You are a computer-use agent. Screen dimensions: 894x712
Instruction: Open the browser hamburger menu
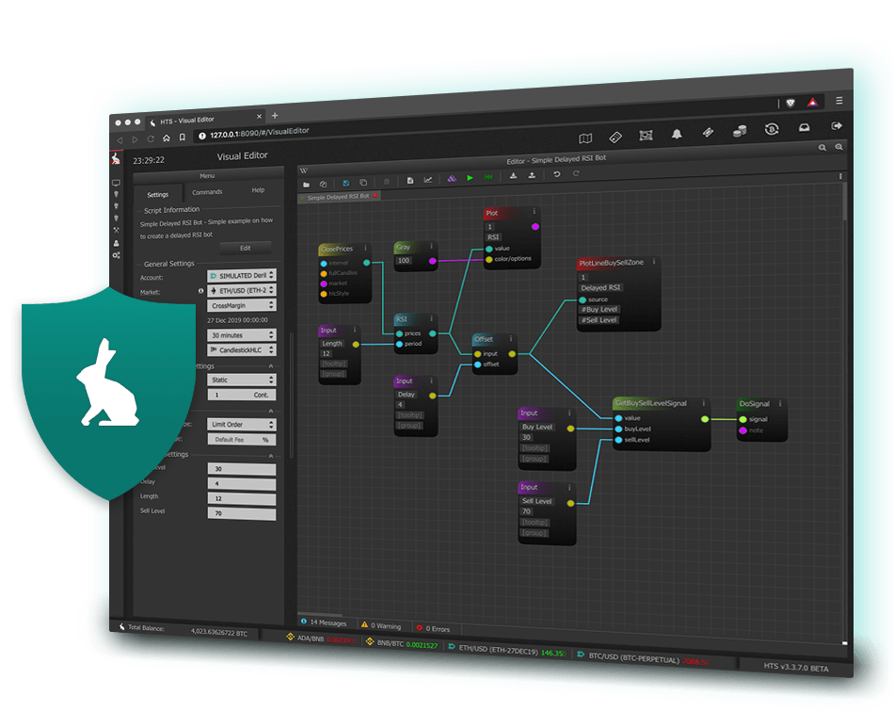coord(839,101)
